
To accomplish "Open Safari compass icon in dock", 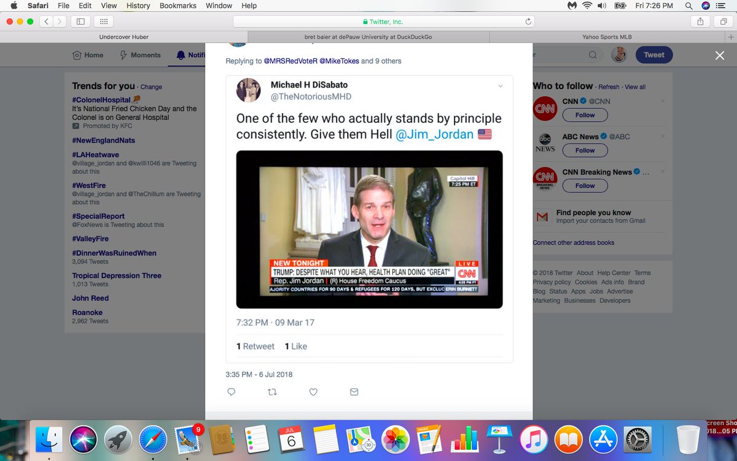I will click(x=152, y=439).
